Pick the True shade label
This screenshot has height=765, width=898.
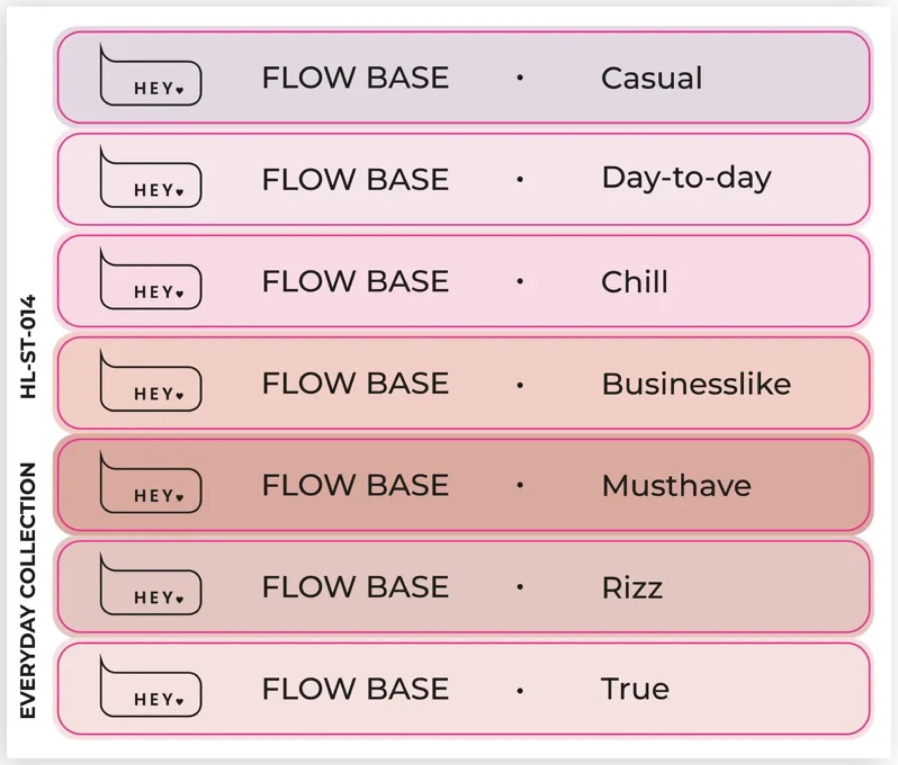pos(635,689)
